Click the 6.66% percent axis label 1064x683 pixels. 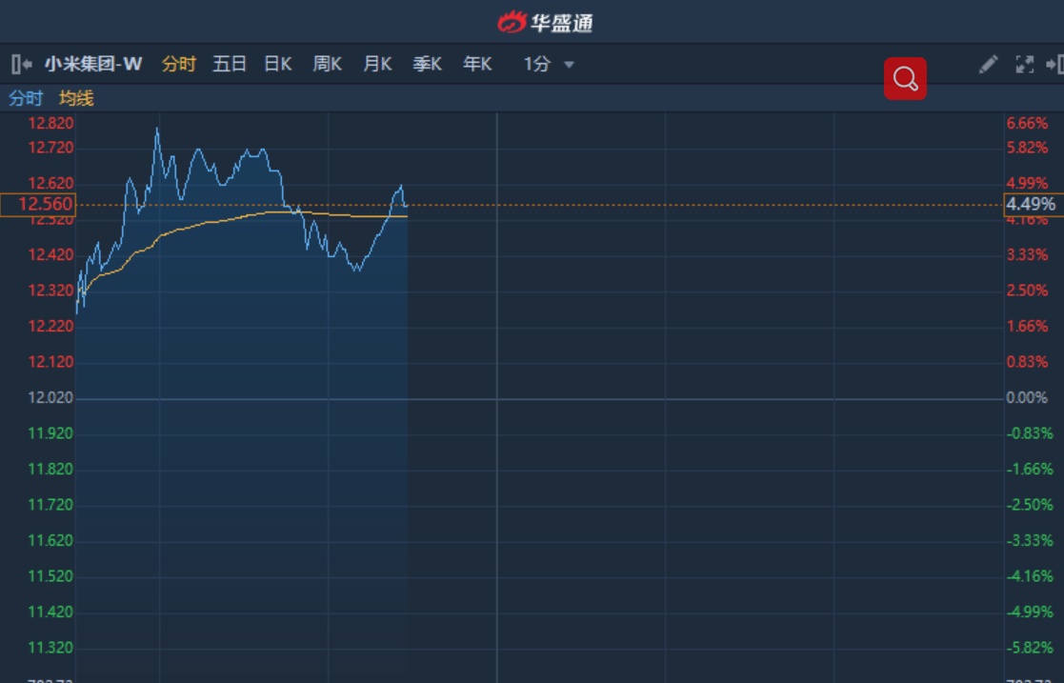1028,123
